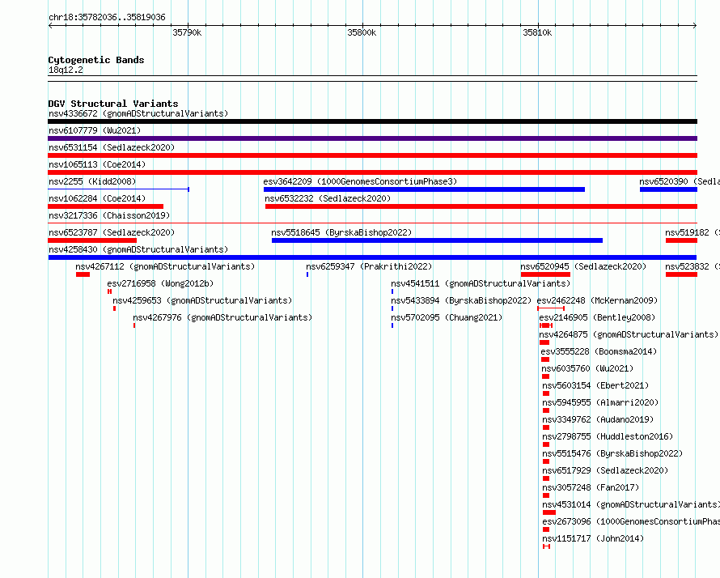
Task: Open nsv6035760 (Wu2021) label
Action: coord(587,368)
